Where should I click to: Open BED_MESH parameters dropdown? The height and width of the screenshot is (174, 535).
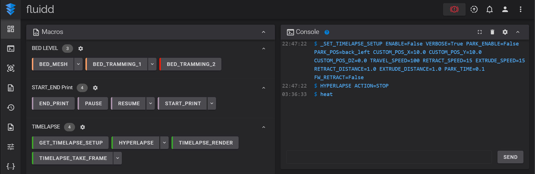click(x=78, y=64)
